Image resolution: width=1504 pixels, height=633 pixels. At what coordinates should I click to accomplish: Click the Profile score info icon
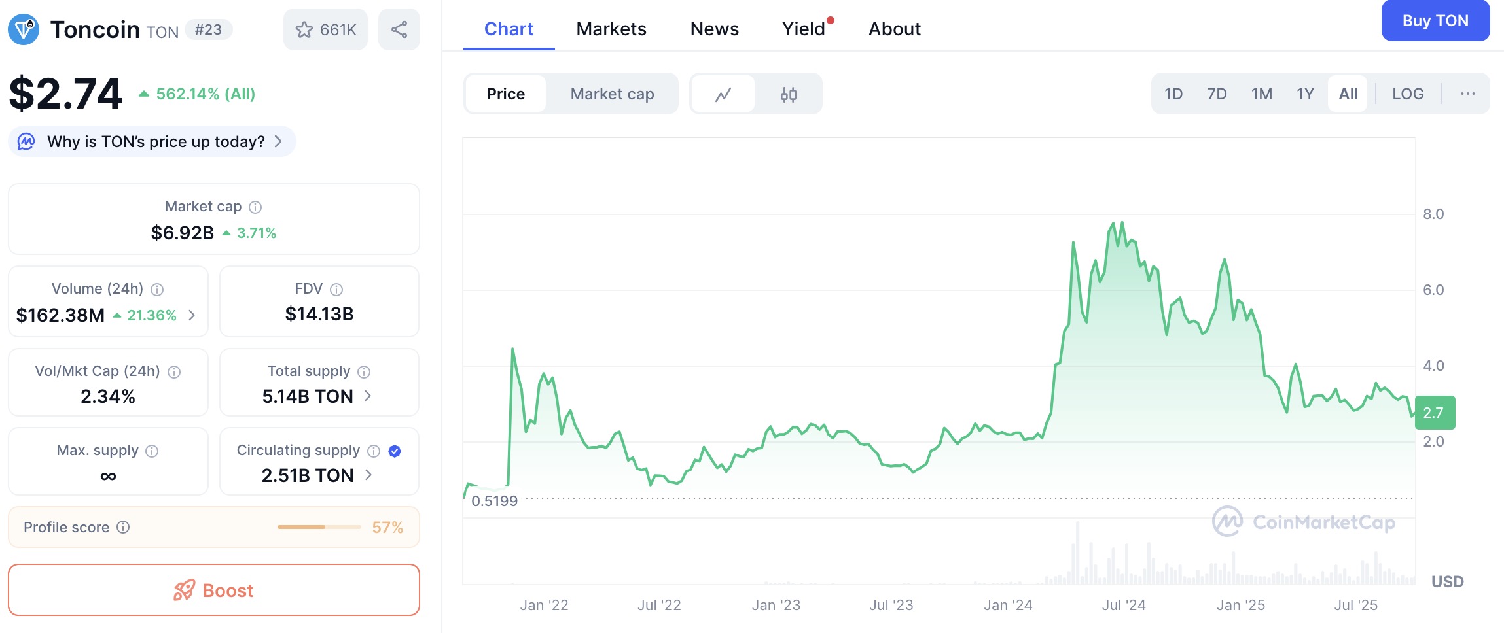[x=123, y=527]
